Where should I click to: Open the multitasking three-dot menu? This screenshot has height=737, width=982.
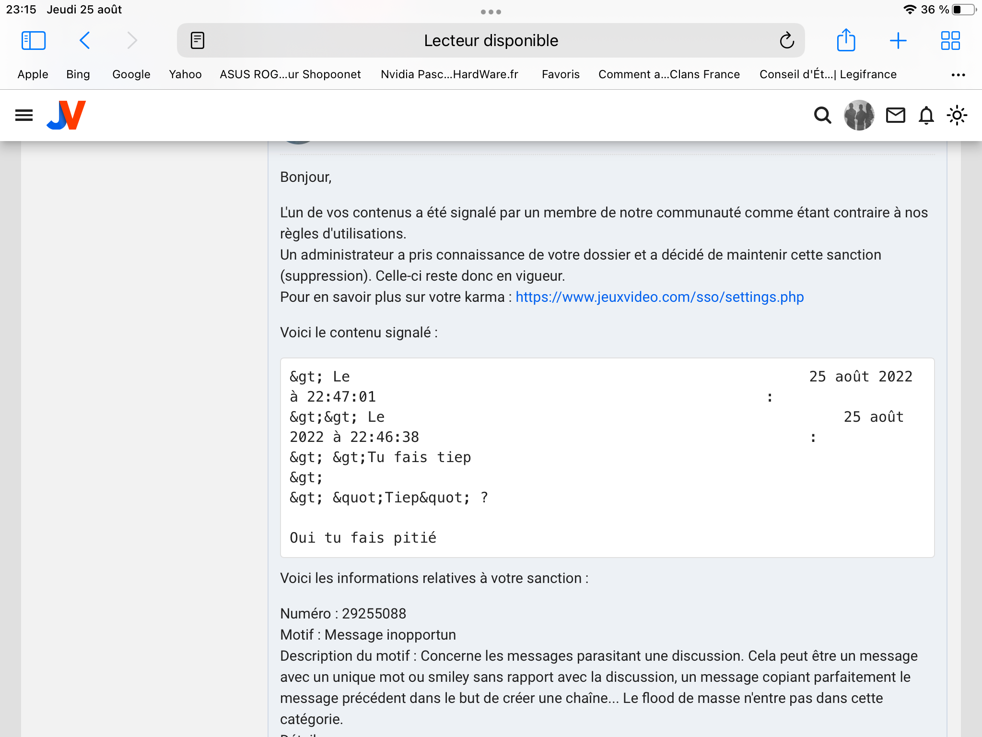pos(491,12)
